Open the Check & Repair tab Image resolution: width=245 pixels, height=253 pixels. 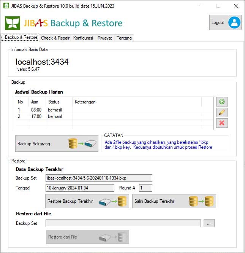(55, 38)
